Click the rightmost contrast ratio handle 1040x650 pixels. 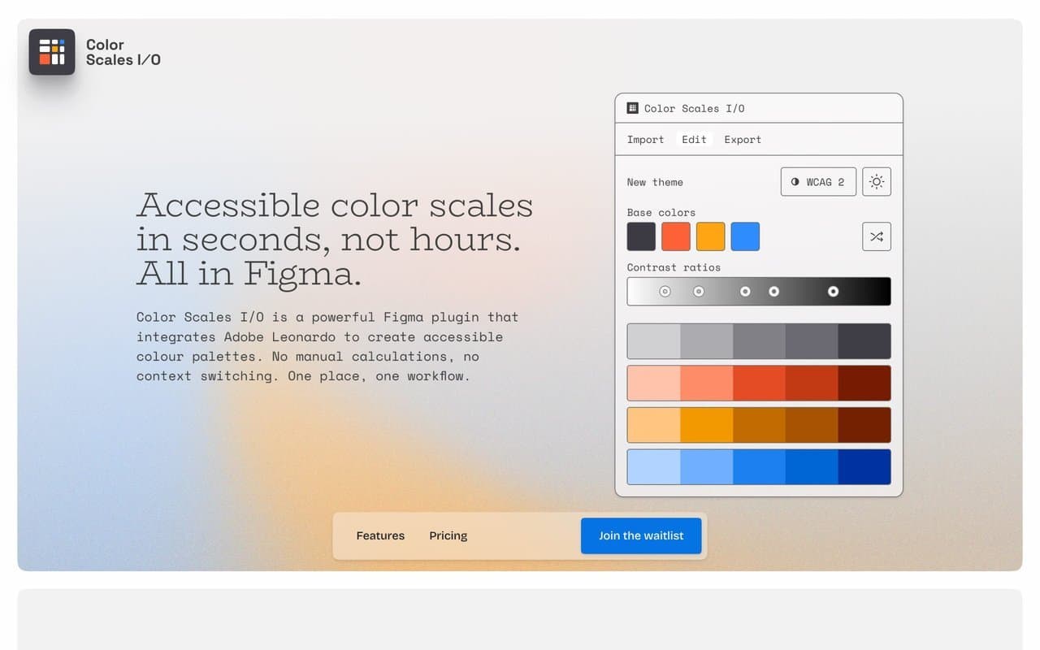833,291
